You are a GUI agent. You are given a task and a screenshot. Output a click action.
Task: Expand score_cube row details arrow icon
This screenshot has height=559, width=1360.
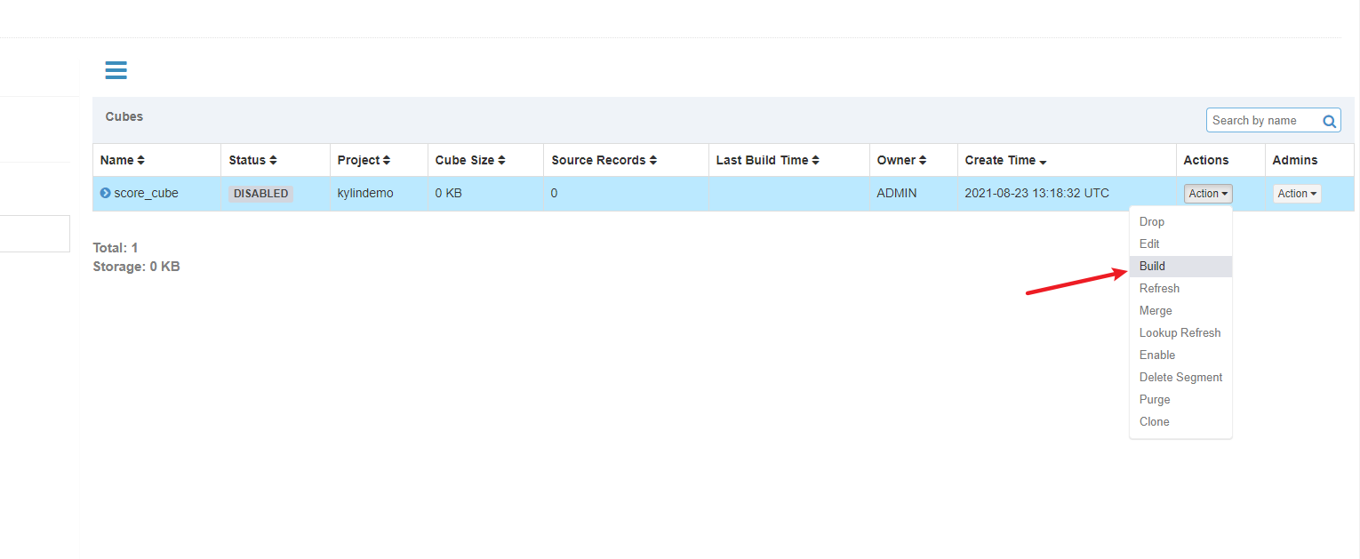pyautogui.click(x=105, y=193)
